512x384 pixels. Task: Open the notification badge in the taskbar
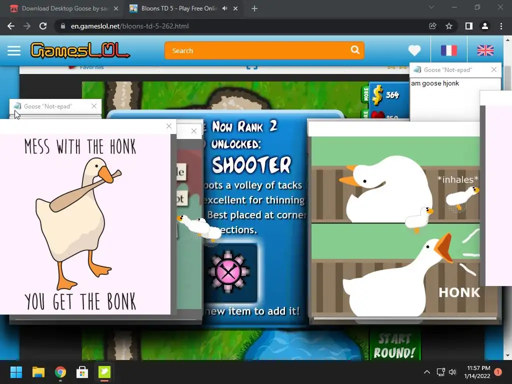click(x=498, y=372)
